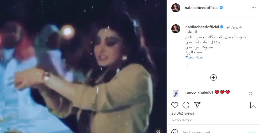Image resolution: width=259 pixels, height=133 pixels.
Task: Save post with the bookmark icon
Action: [x=253, y=105]
